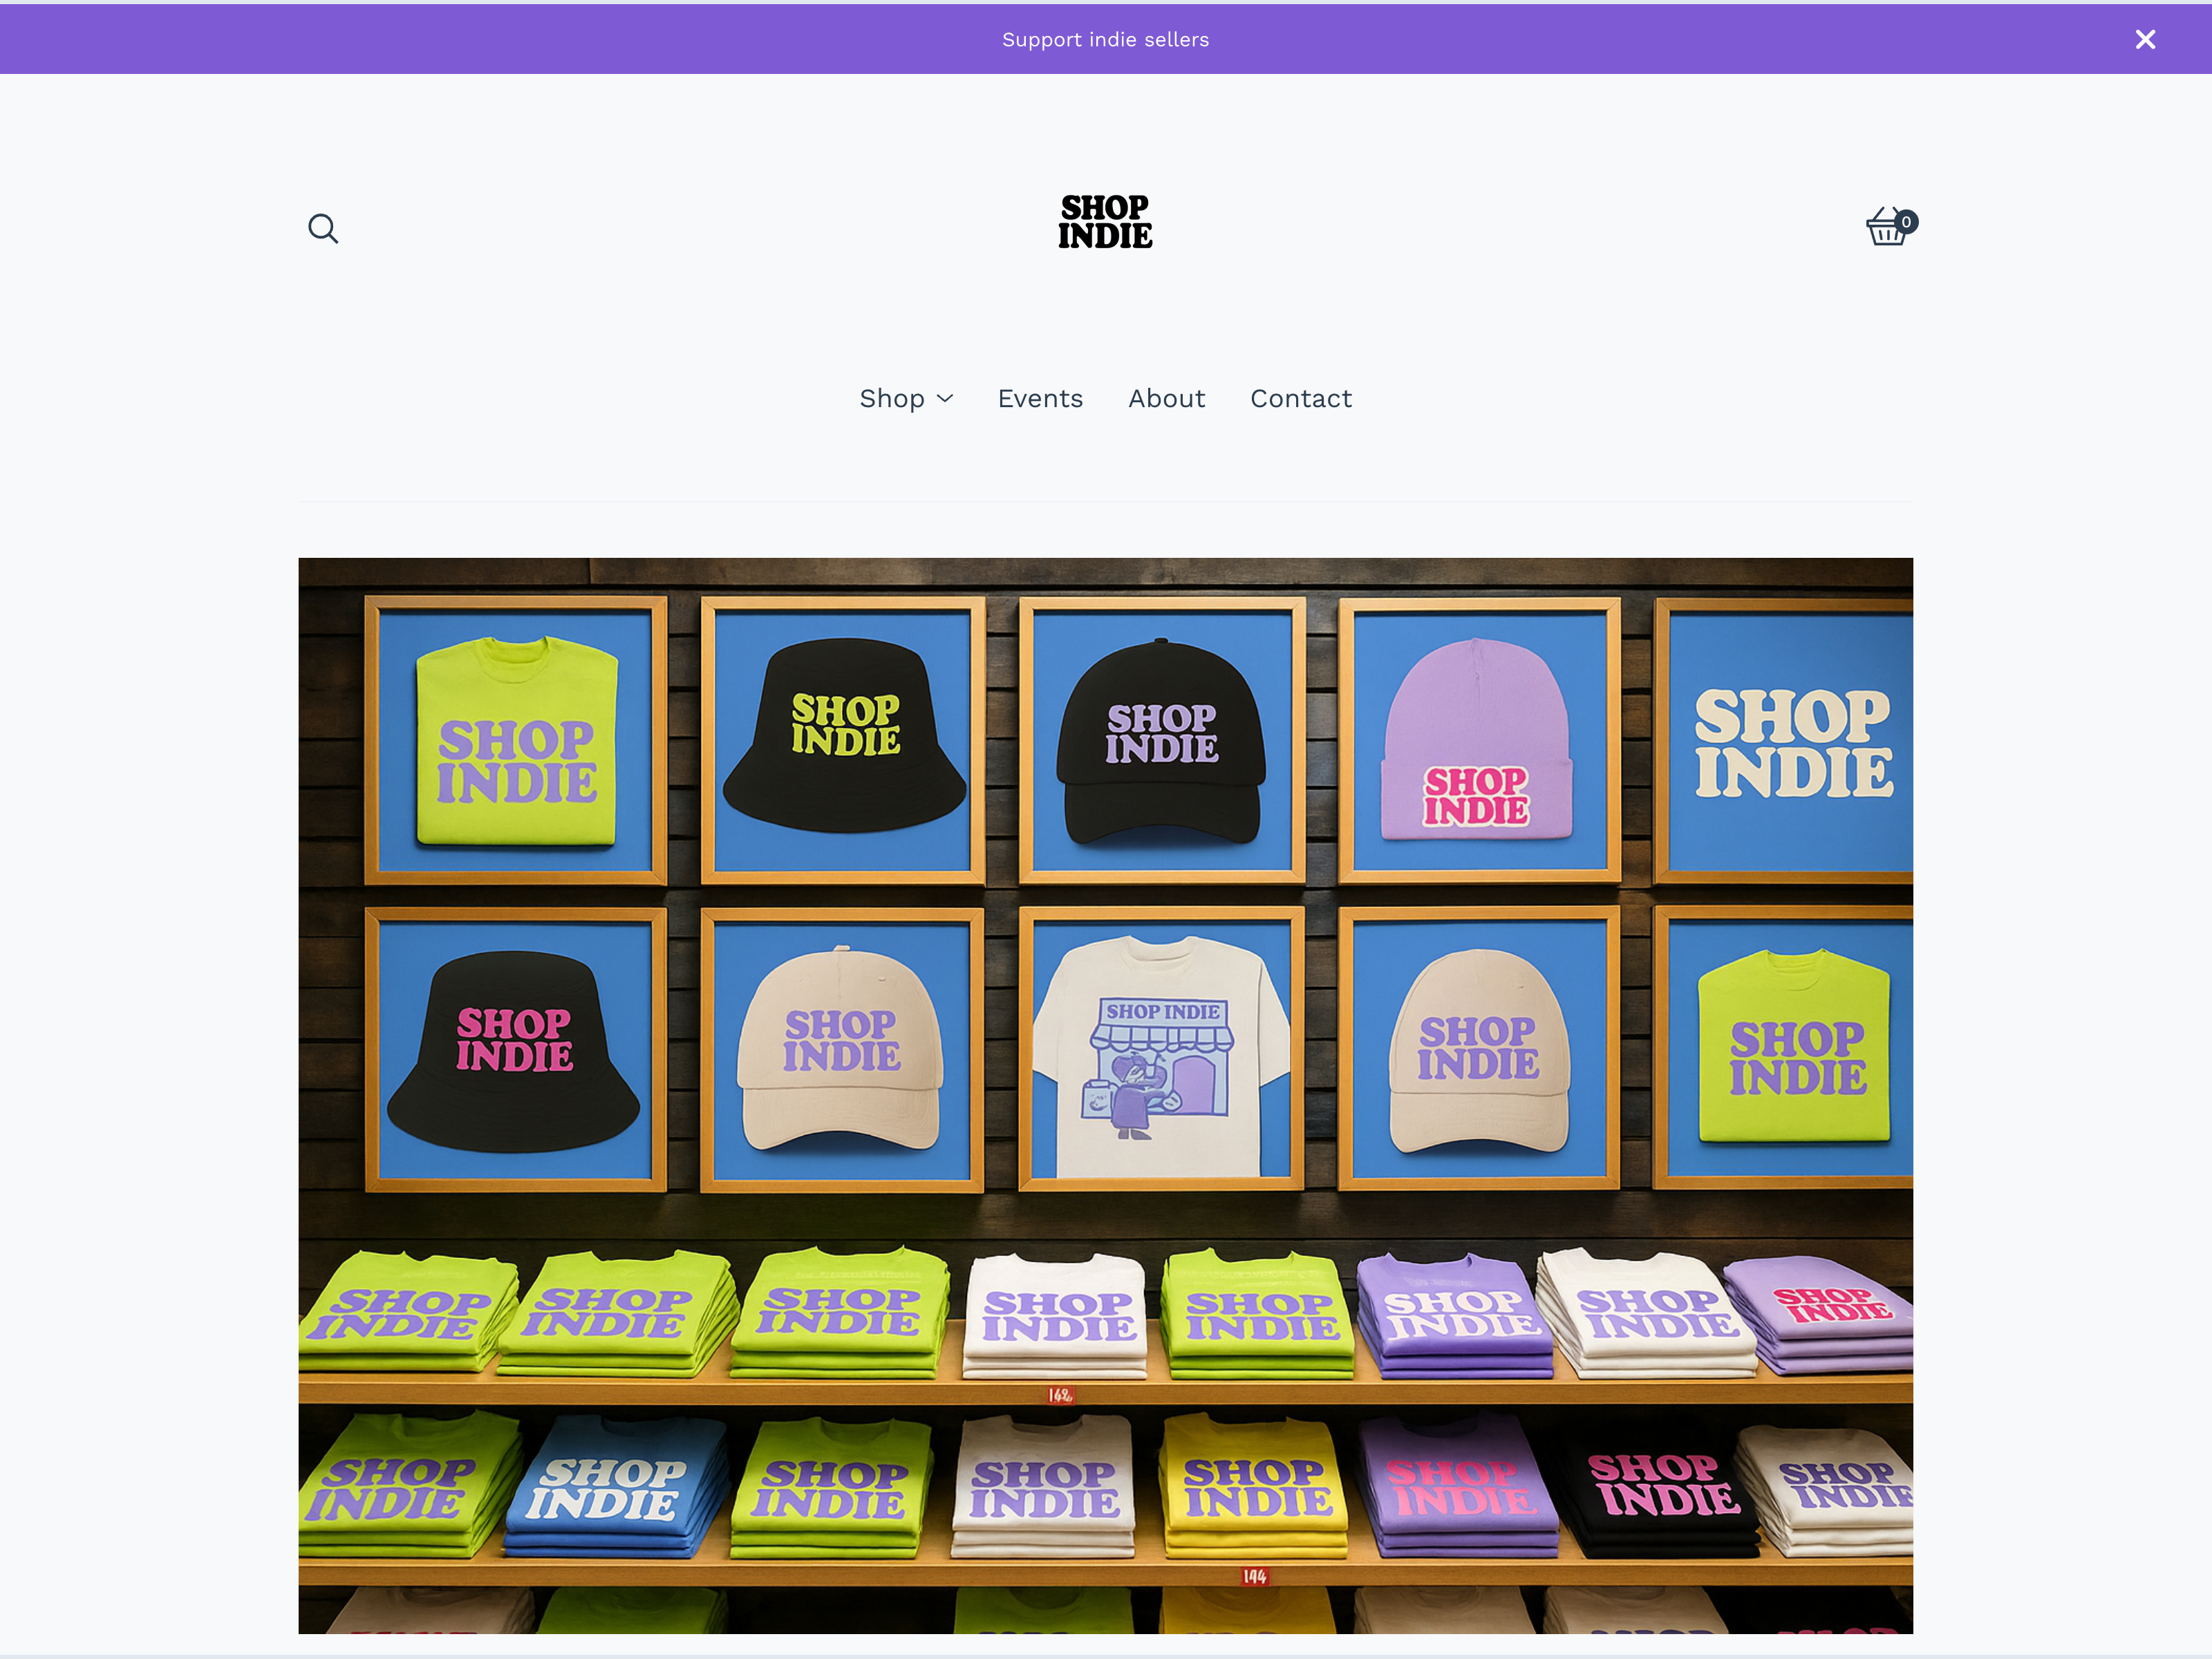Expand the Shop menu chevron
This screenshot has height=1659, width=2212.
[944, 399]
